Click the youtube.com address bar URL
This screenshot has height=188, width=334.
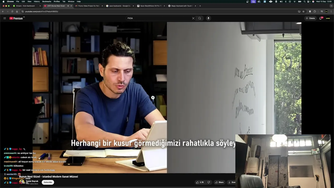pos(41,11)
